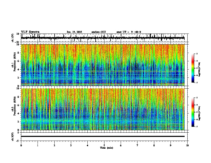The height and width of the screenshot is (163, 211).
Task: Click the ch.1 spectrogram panel
Action: point(103,65)
